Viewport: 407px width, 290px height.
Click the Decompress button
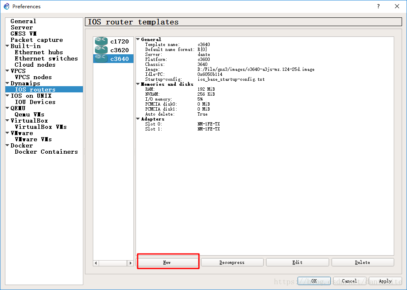(232, 262)
